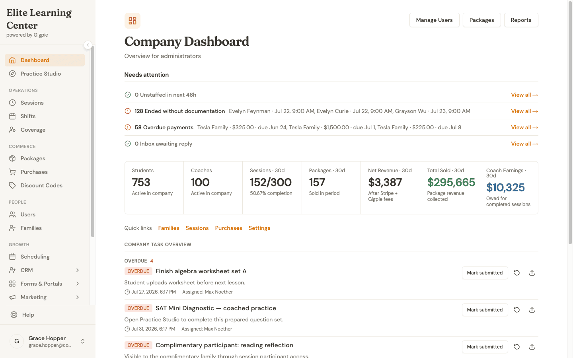This screenshot has height=358, width=573.
Task: Open Discount Codes in the sidebar
Action: coord(45,185)
